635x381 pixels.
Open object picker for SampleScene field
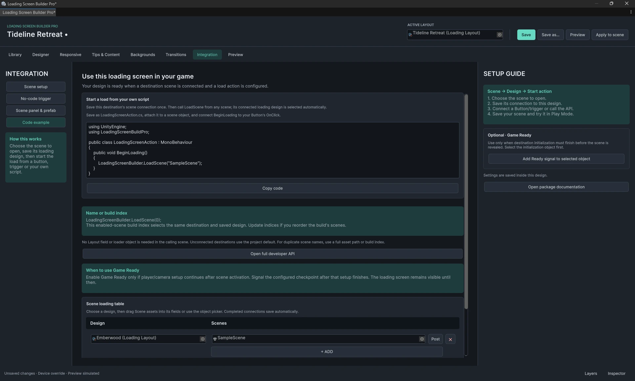coord(422,339)
